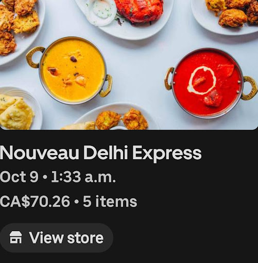Tap the samosa at the photo's bottom edge

79,126
